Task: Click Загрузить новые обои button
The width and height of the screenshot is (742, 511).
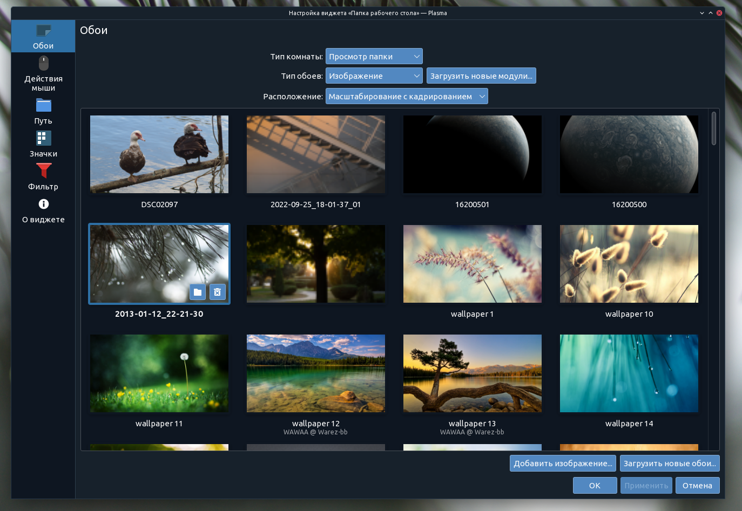Action: click(x=670, y=464)
